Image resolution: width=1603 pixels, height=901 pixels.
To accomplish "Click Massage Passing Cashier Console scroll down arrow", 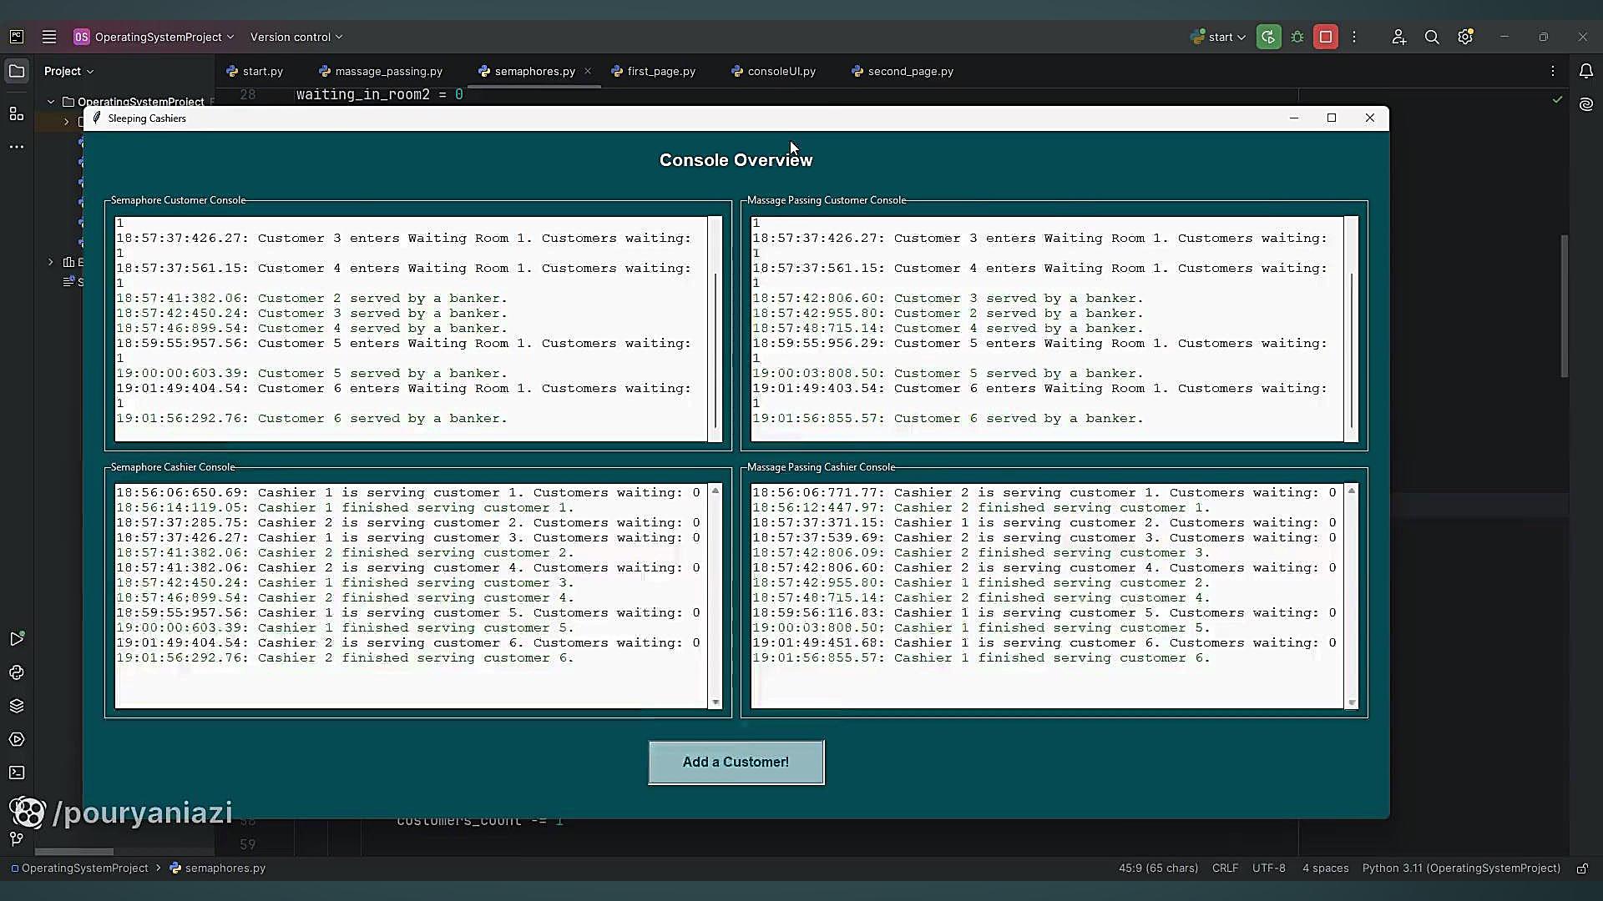I will tap(1352, 702).
